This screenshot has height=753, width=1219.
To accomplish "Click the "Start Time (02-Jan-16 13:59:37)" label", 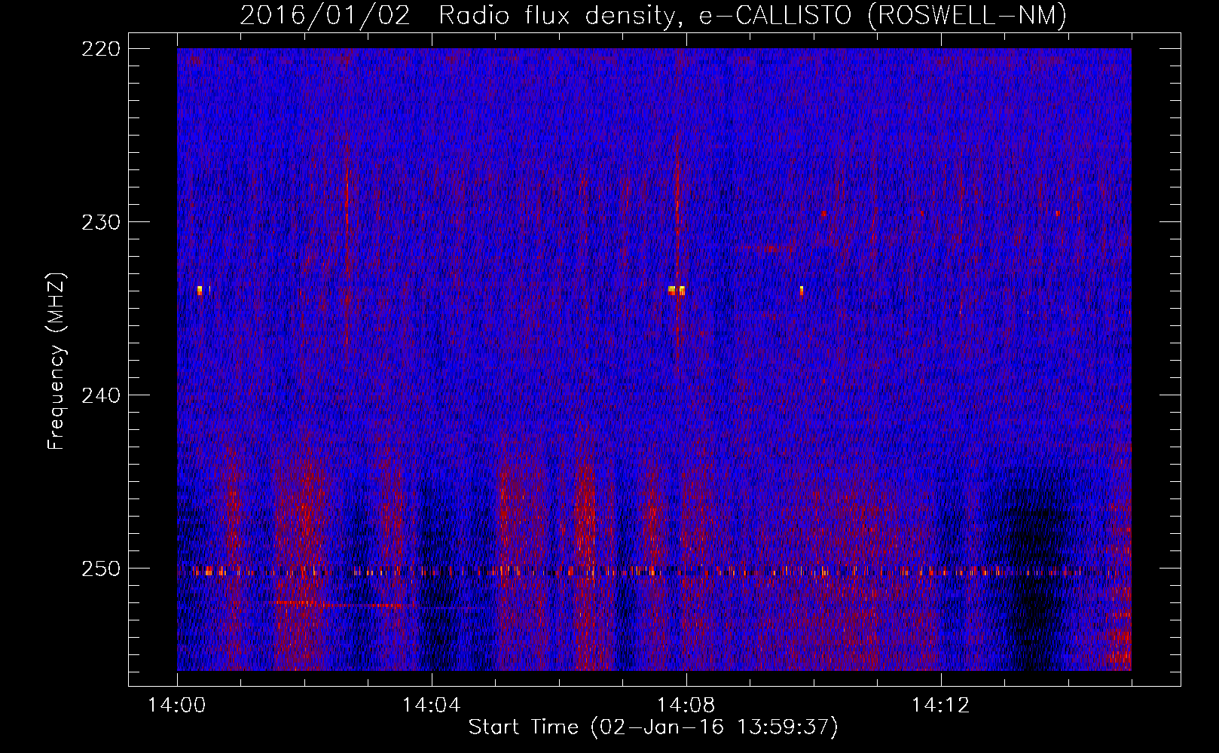I will pyautogui.click(x=652, y=727).
